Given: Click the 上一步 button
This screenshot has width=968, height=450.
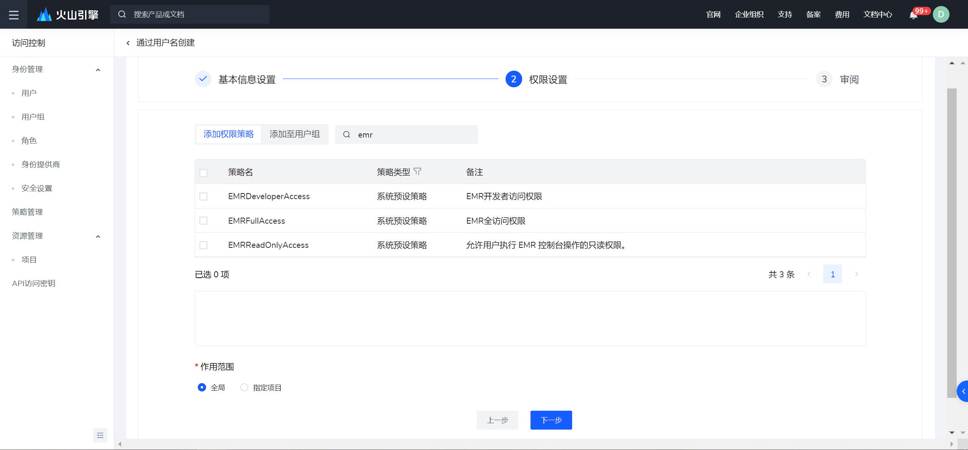Looking at the screenshot, I should point(498,420).
